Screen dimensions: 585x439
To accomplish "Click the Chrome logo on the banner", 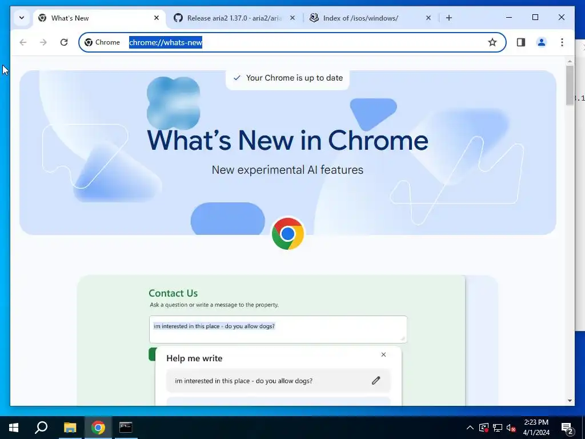I will point(288,234).
